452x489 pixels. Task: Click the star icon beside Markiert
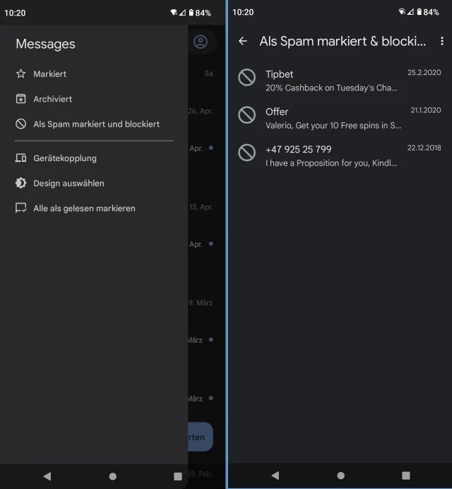pos(21,73)
